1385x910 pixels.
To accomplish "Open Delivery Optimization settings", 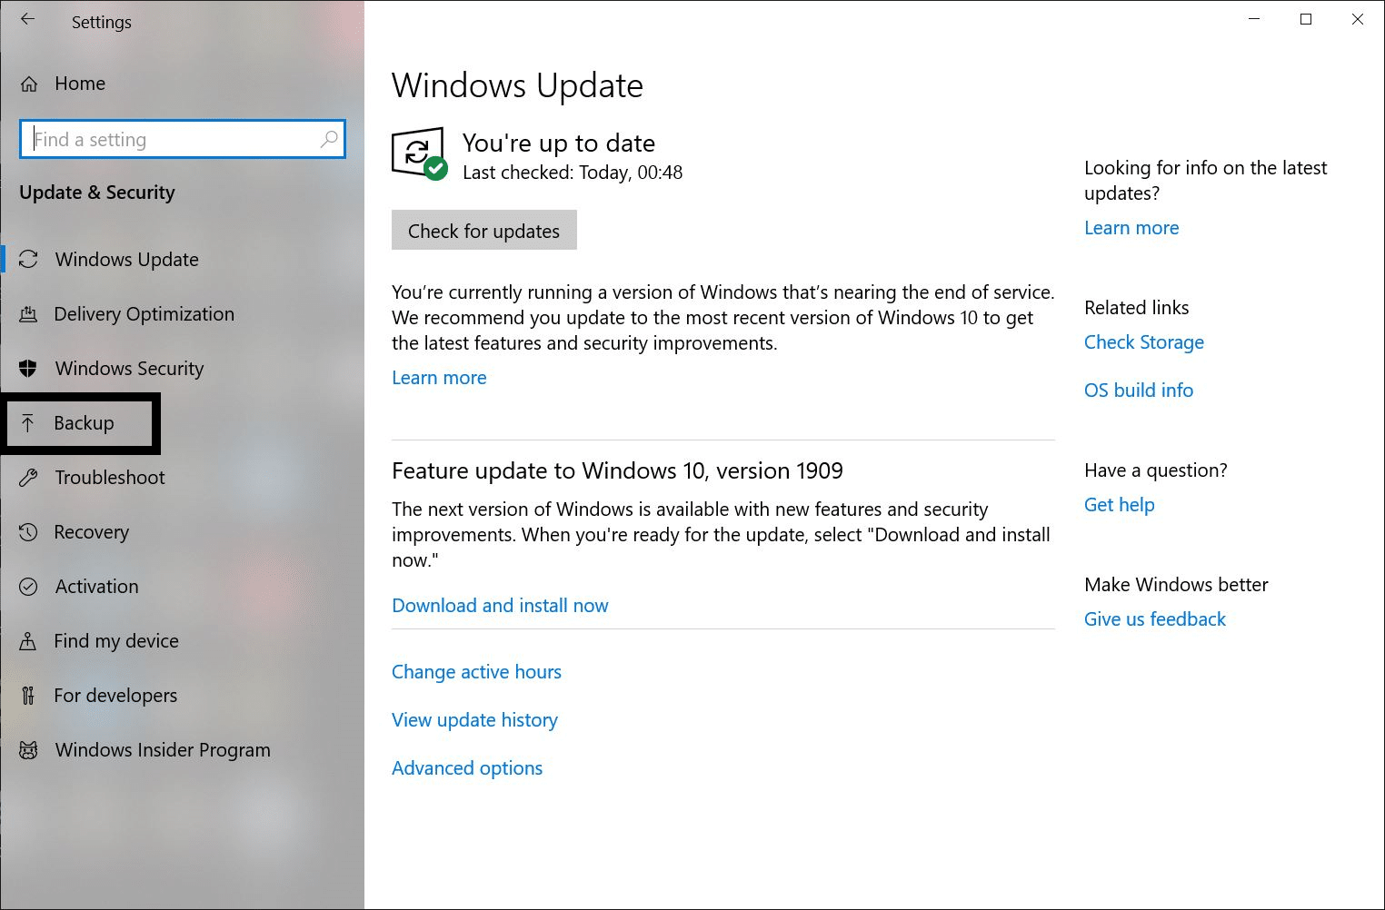I will coord(30,314).
